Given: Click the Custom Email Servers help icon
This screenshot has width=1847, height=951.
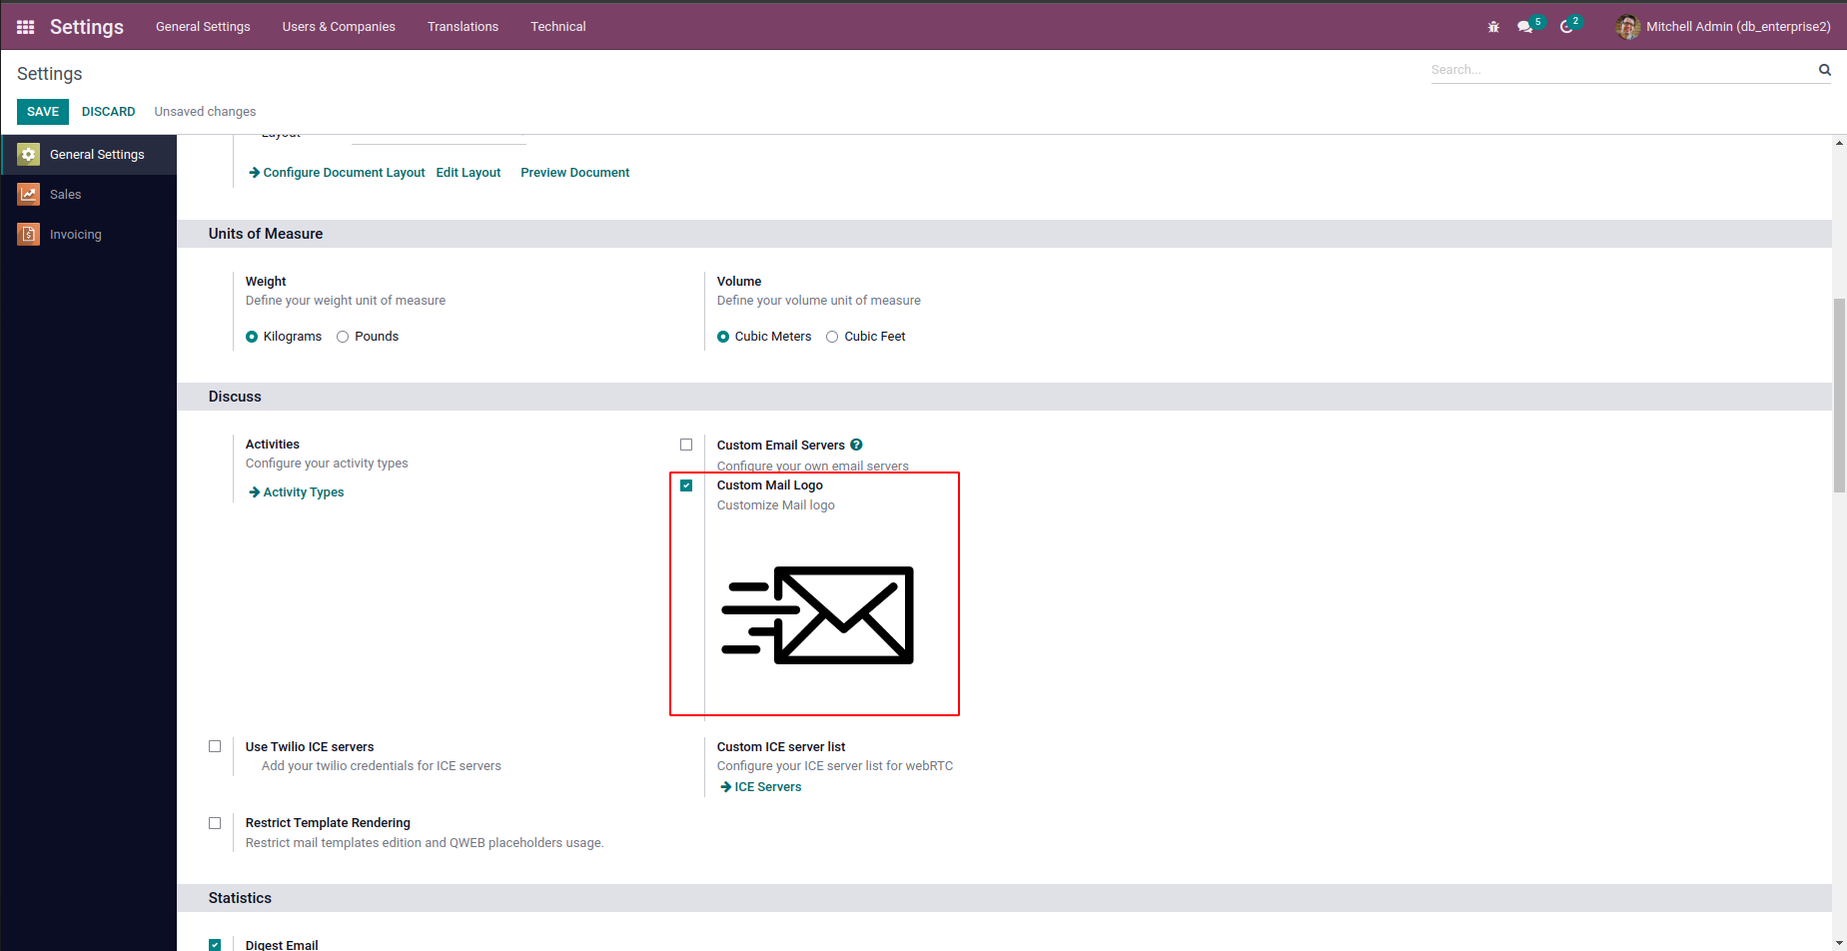Looking at the screenshot, I should [857, 446].
